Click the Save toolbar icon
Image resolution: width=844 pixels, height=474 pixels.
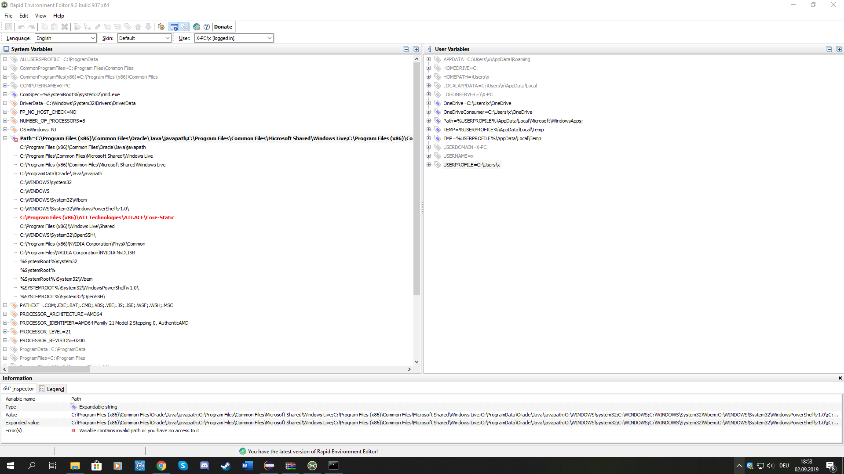coord(9,27)
